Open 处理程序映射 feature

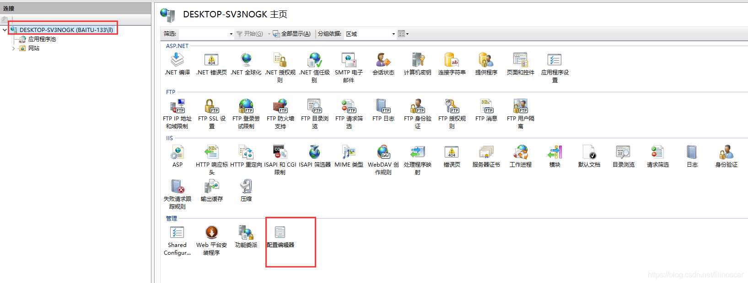[418, 160]
